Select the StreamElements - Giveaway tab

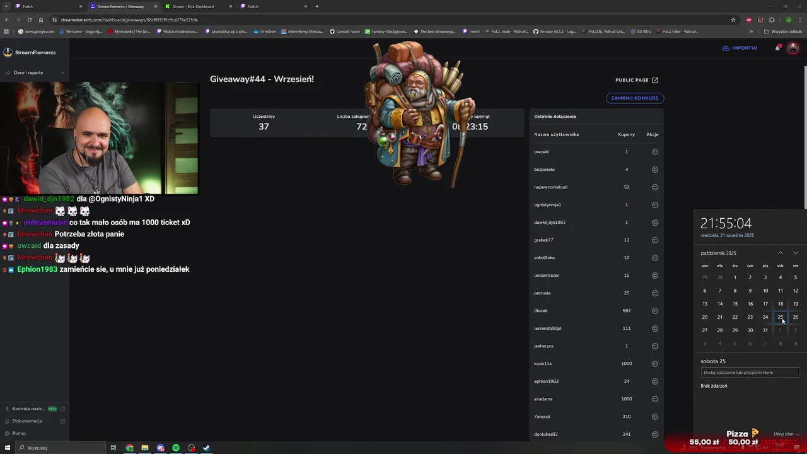pos(124,6)
